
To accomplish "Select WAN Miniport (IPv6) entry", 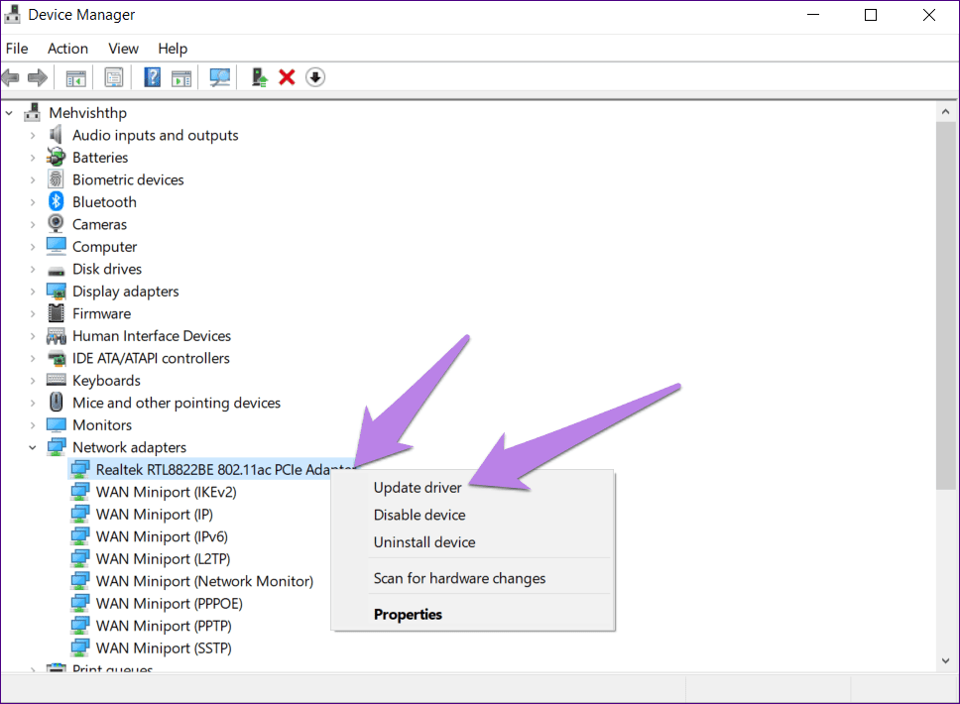I will pyautogui.click(x=162, y=536).
